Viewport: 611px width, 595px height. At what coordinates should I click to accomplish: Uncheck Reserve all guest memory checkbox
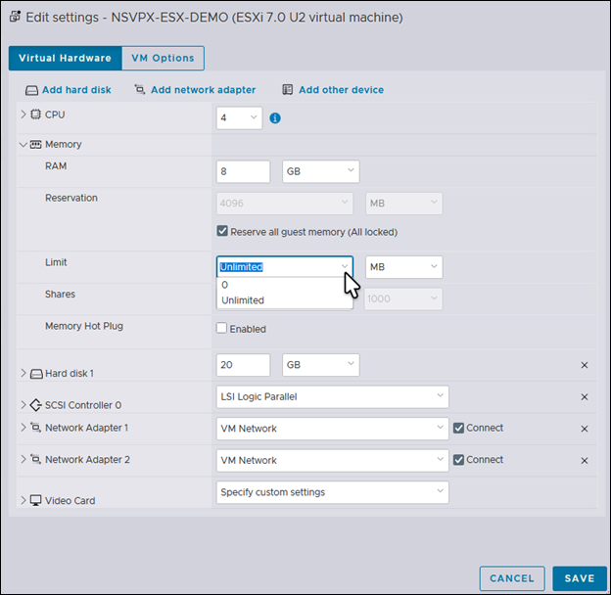222,232
